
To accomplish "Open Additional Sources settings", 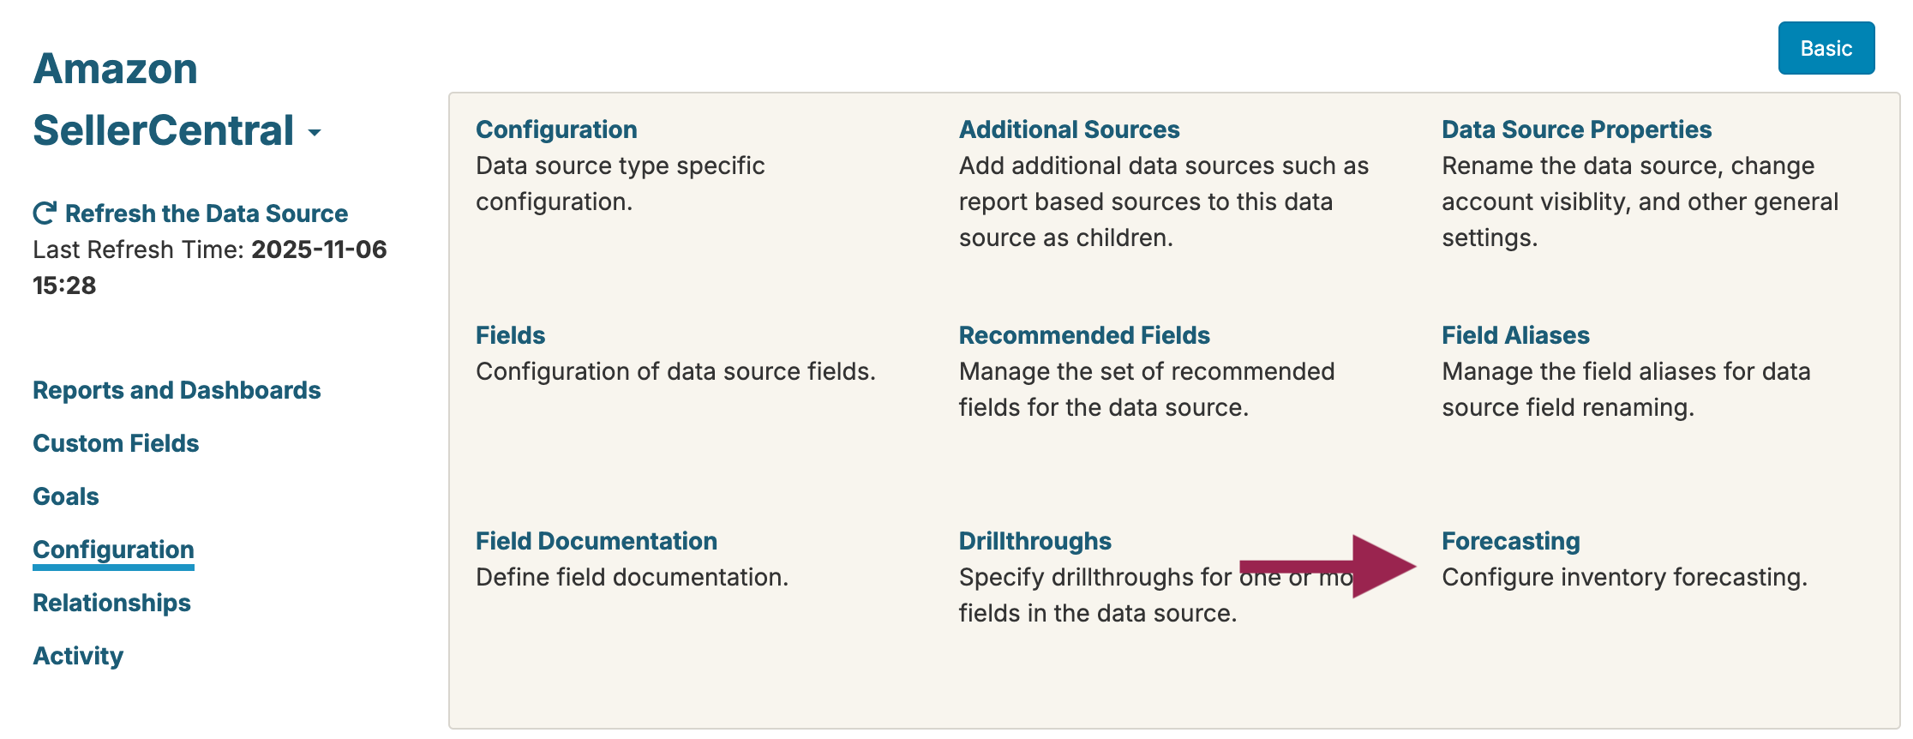I will pyautogui.click(x=1069, y=129).
